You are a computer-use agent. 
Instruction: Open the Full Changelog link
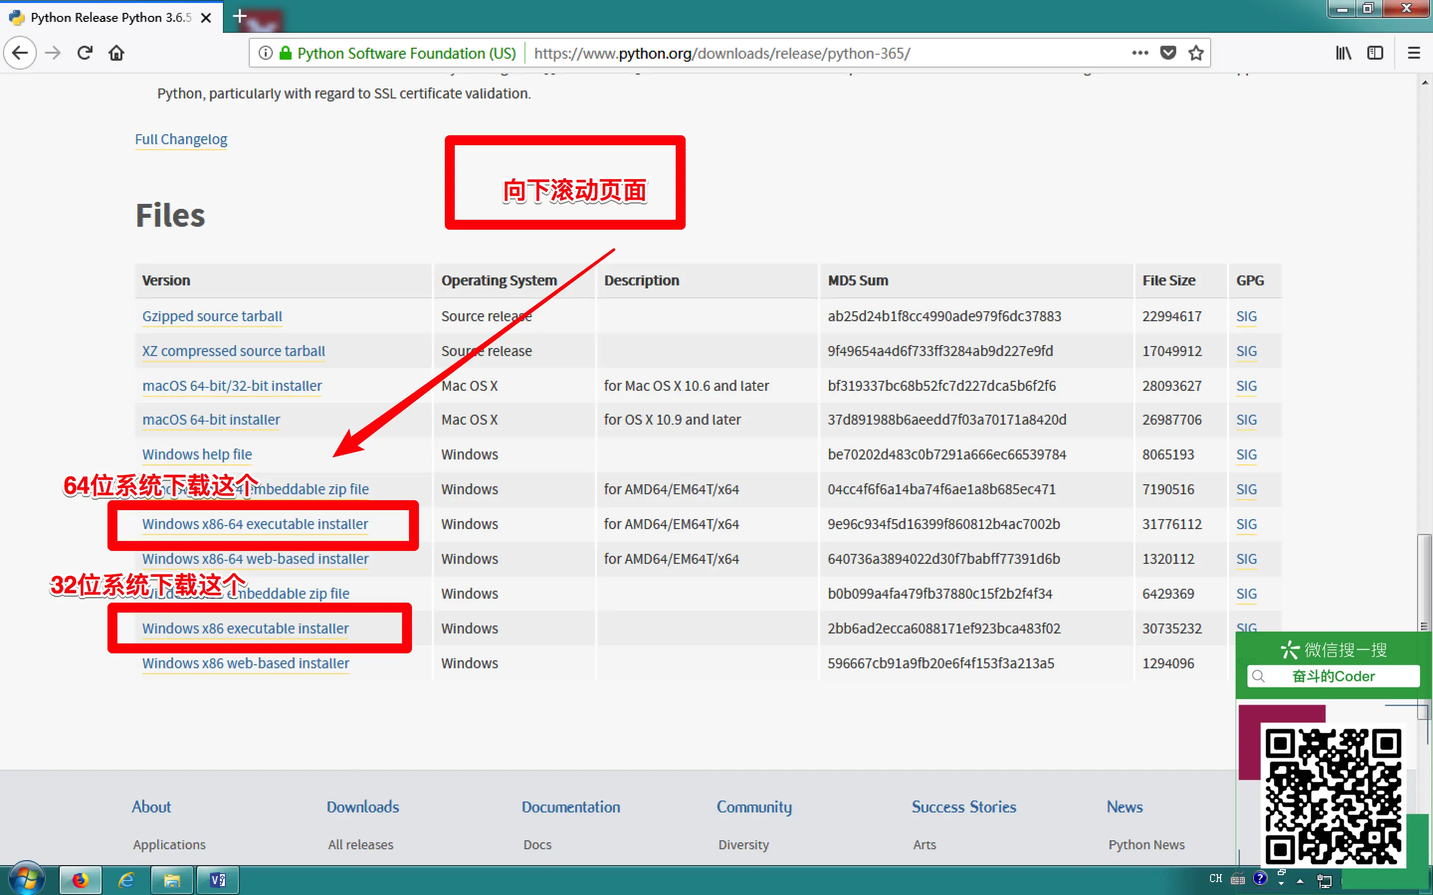181,139
